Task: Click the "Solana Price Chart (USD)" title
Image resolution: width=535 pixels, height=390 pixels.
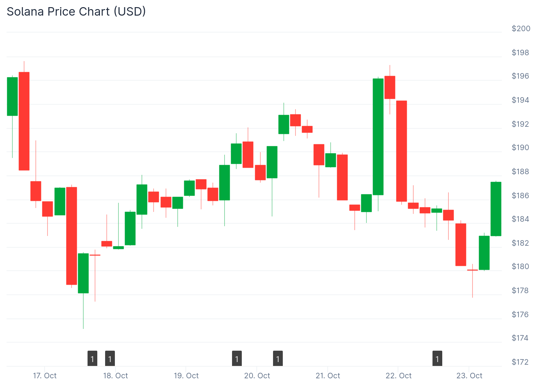Action: [x=76, y=11]
